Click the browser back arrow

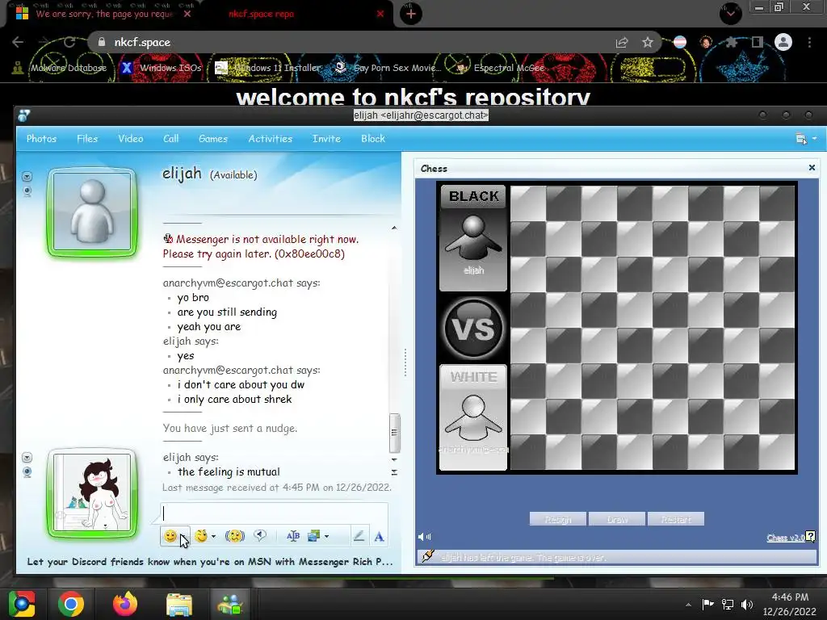[18, 42]
